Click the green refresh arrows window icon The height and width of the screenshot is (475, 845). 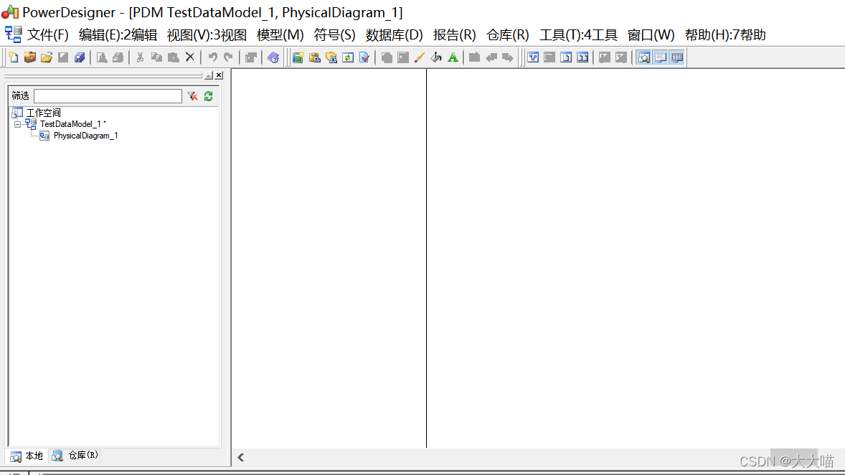tap(348, 57)
